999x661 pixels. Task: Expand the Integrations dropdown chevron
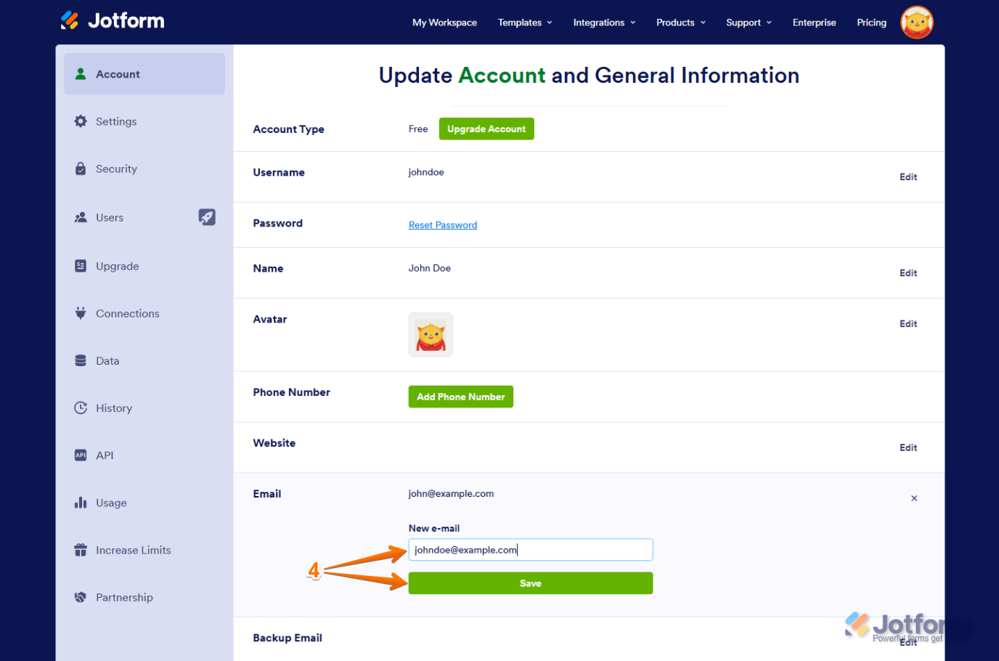(633, 23)
